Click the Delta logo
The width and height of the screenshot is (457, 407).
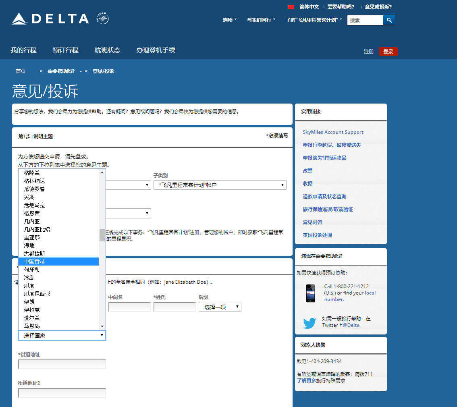pyautogui.click(x=50, y=19)
